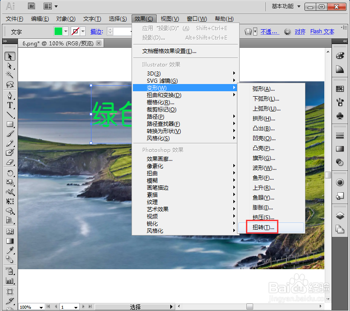
Task: Click the horizontal scrollbar thumb
Action: point(250,307)
